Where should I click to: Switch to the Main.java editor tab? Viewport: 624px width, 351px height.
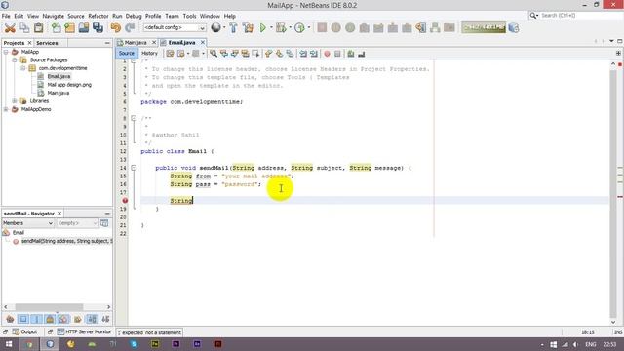click(136, 42)
